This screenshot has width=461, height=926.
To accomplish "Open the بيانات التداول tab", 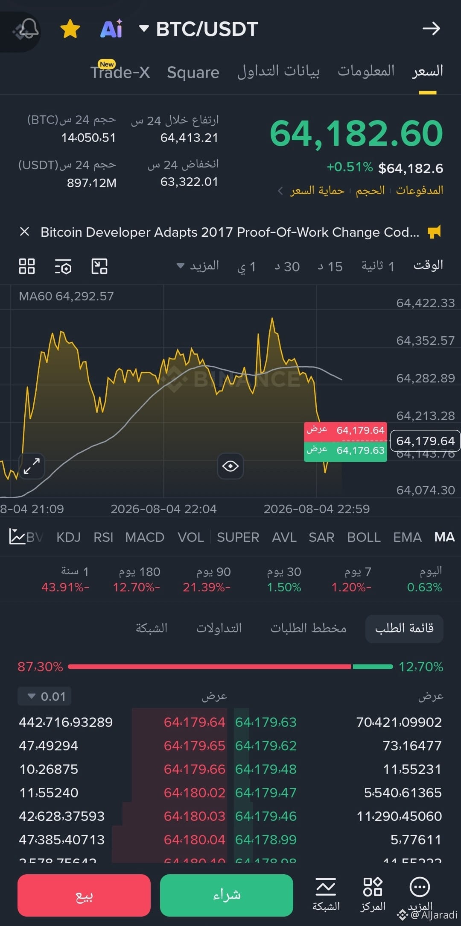I will (278, 71).
